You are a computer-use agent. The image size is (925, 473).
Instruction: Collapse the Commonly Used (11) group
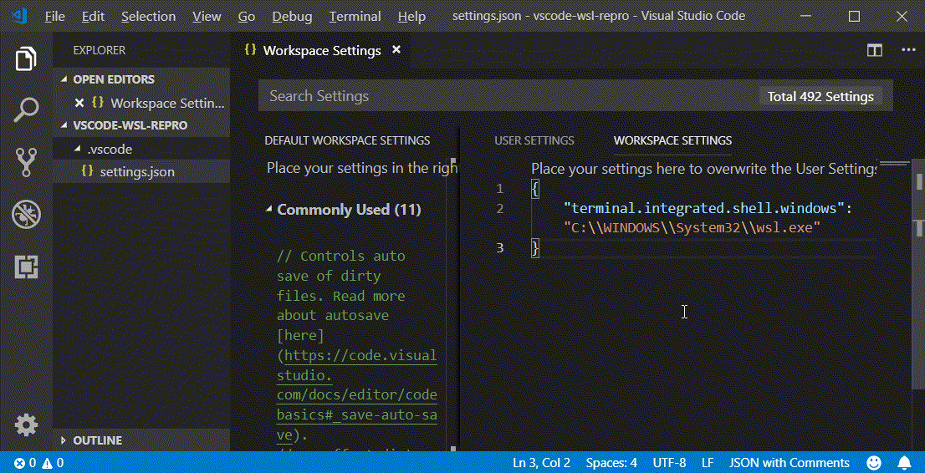pyautogui.click(x=348, y=210)
